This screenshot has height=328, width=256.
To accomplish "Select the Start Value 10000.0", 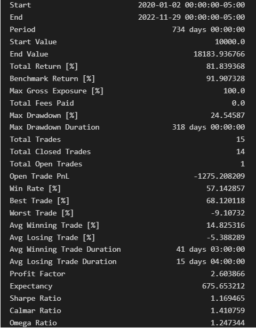I will pyautogui.click(x=230, y=42).
